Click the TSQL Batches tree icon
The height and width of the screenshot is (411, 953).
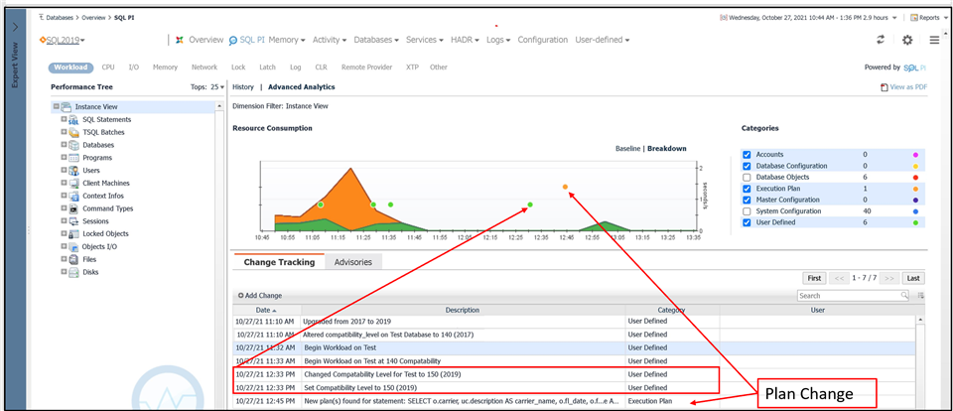coord(73,133)
